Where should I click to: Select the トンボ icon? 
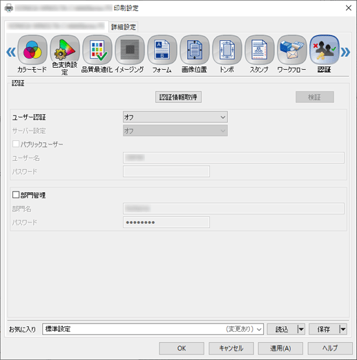point(227,50)
